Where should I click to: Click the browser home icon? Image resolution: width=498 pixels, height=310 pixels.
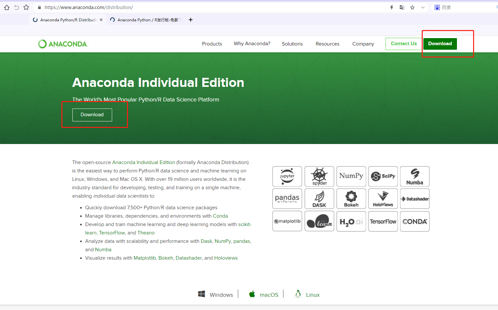coord(7,7)
